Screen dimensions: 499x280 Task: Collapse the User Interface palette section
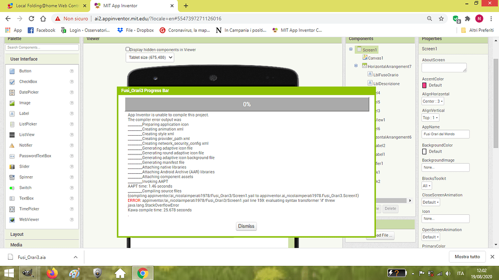(42, 59)
